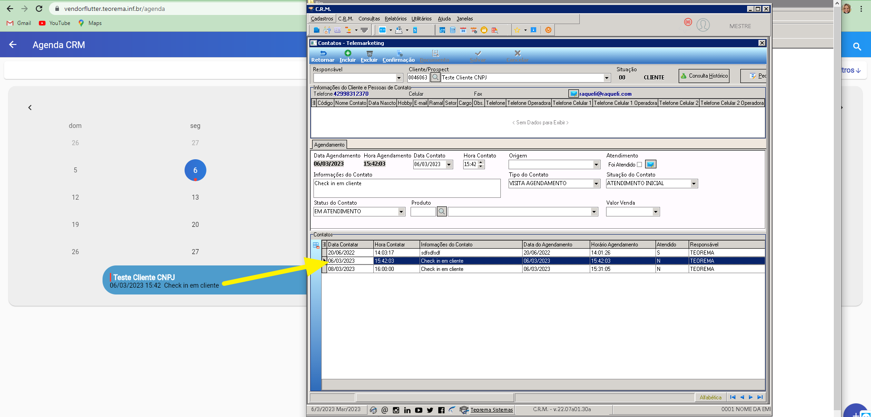Image resolution: width=871 pixels, height=417 pixels.
Task: Open the C.R.M. menu
Action: pos(346,19)
